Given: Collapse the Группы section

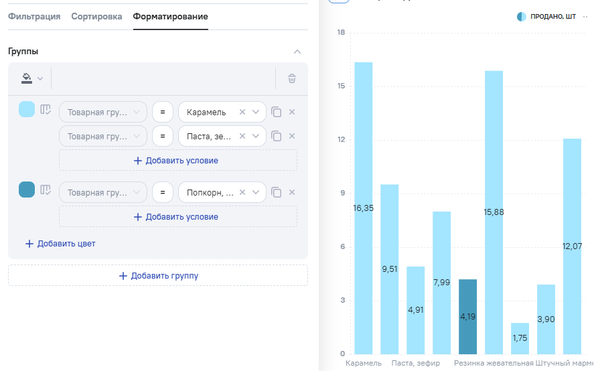Looking at the screenshot, I should coord(297,52).
